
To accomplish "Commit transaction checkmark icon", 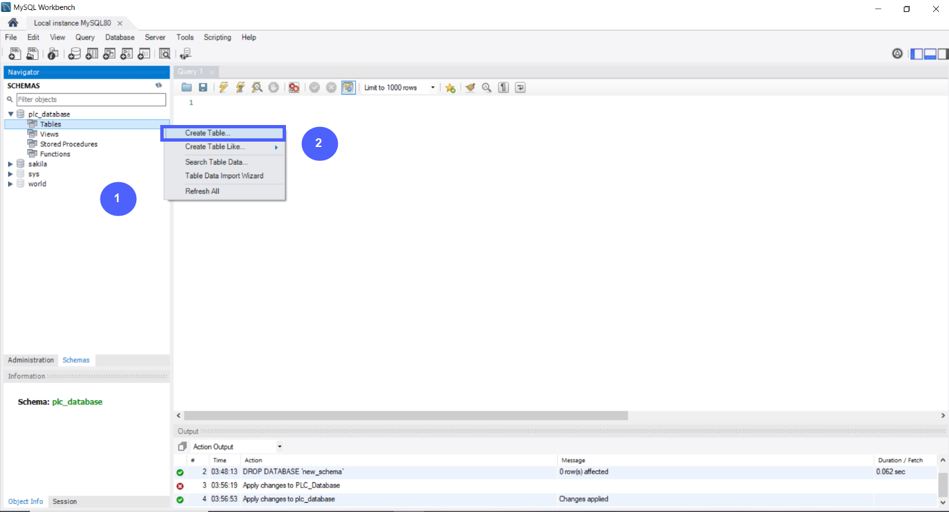I will (315, 87).
